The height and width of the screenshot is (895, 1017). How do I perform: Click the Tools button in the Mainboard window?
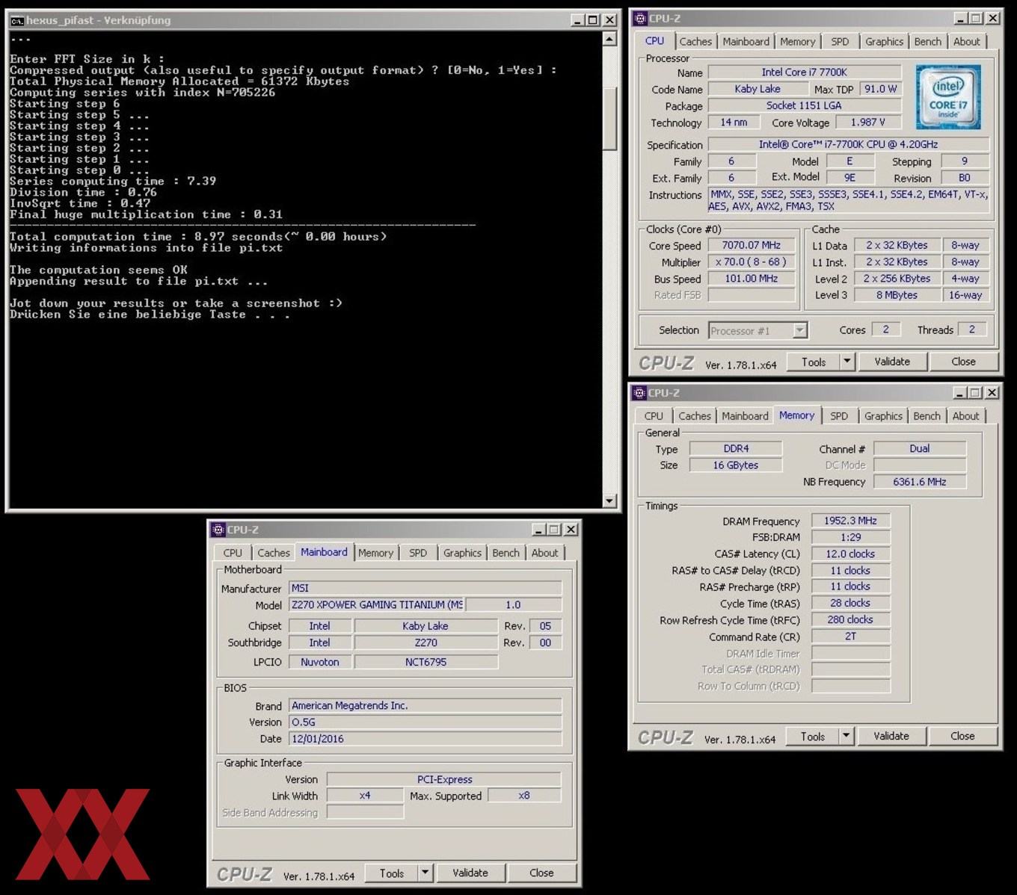(391, 873)
